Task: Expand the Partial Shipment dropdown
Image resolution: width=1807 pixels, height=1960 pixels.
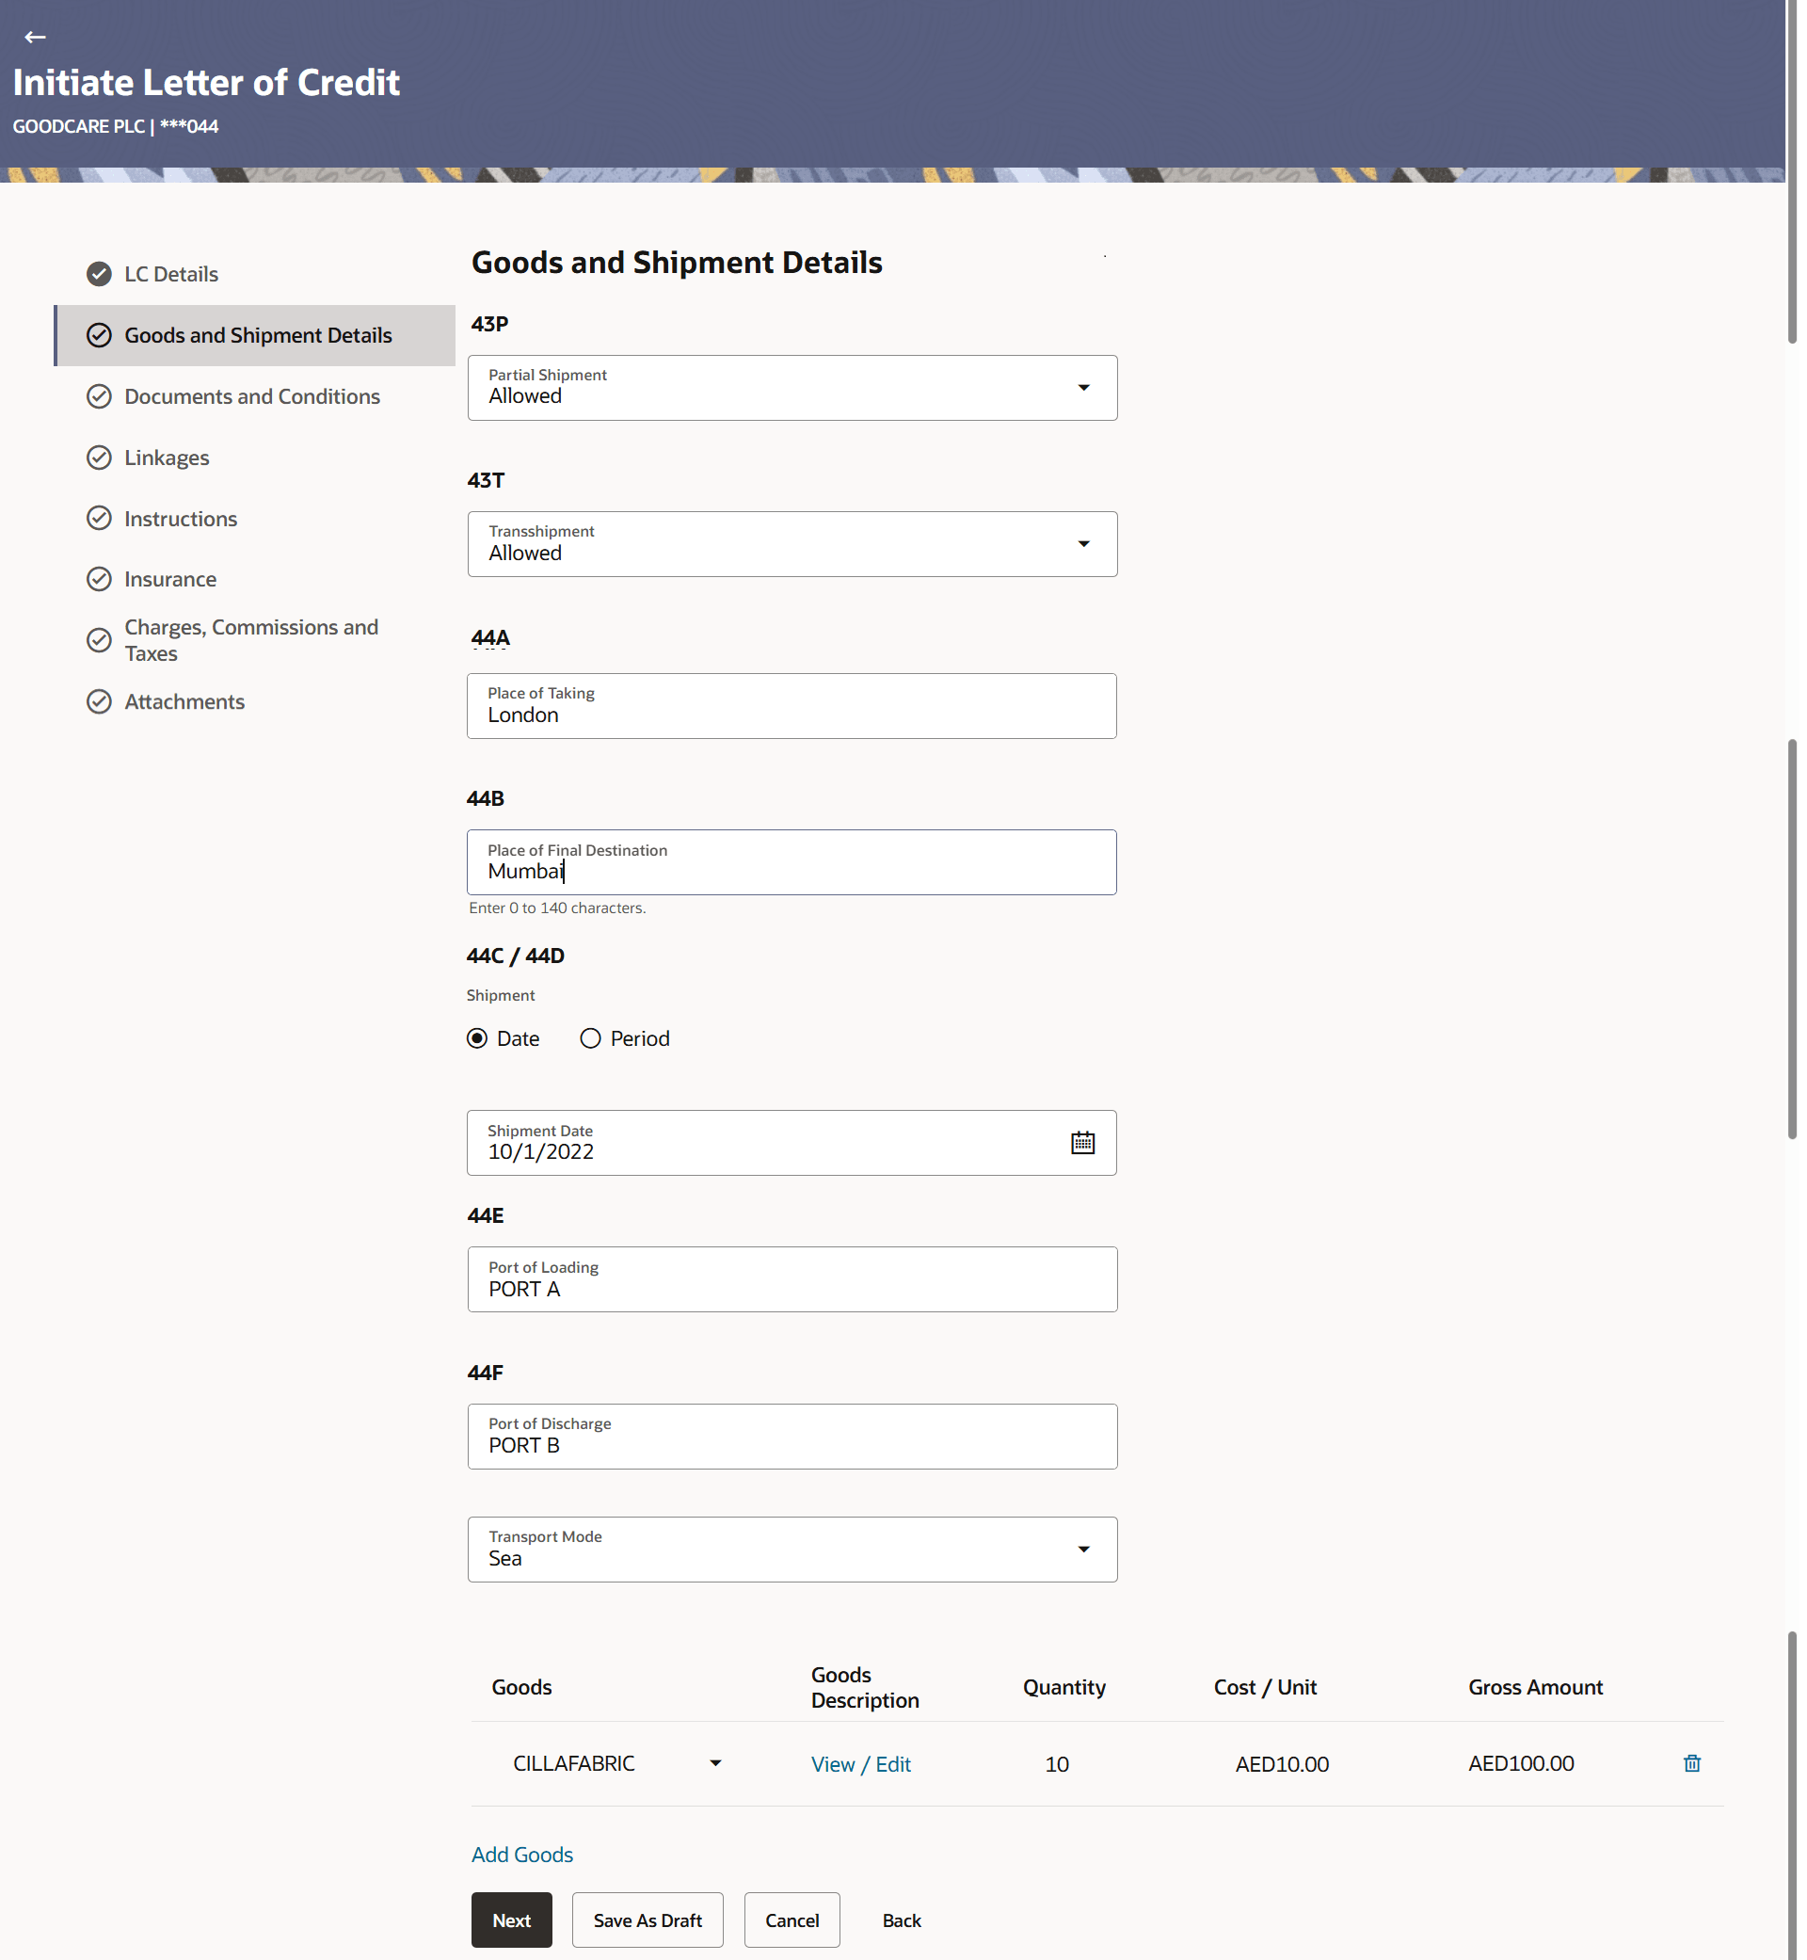Action: pos(1083,388)
